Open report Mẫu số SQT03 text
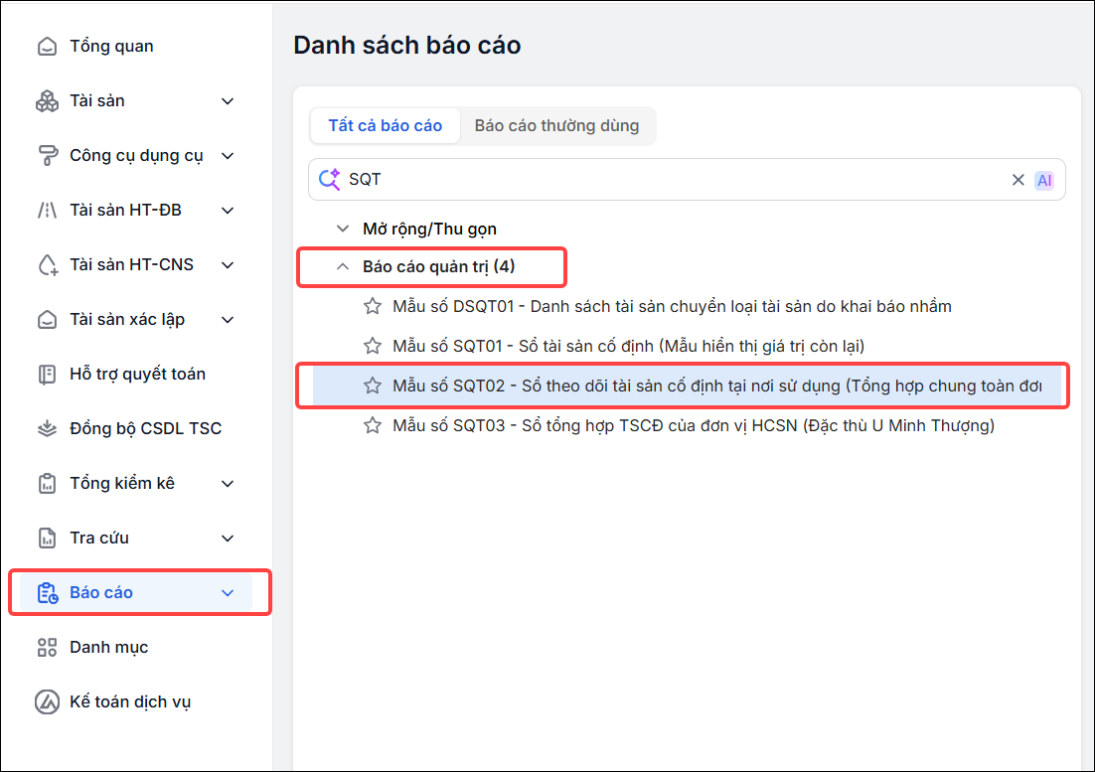 point(694,426)
